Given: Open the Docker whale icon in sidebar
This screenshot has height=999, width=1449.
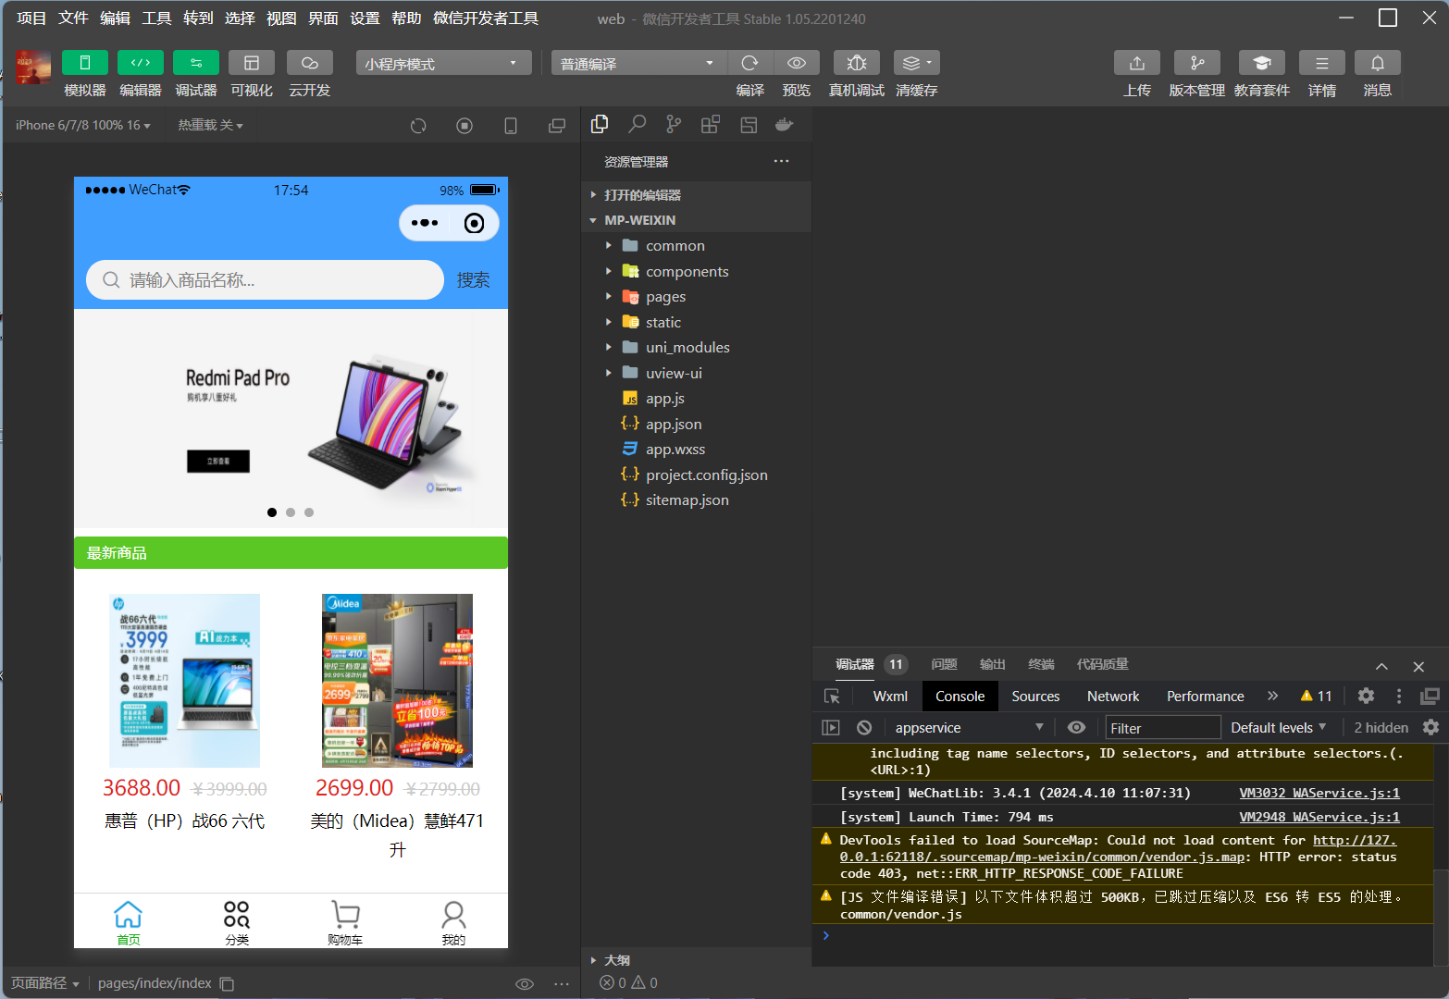Looking at the screenshot, I should pos(785,124).
